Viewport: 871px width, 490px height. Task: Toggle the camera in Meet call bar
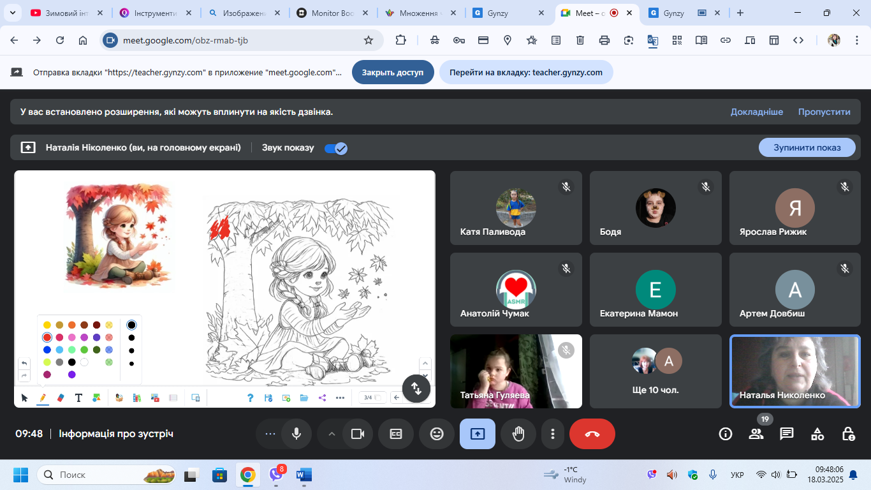pos(358,434)
